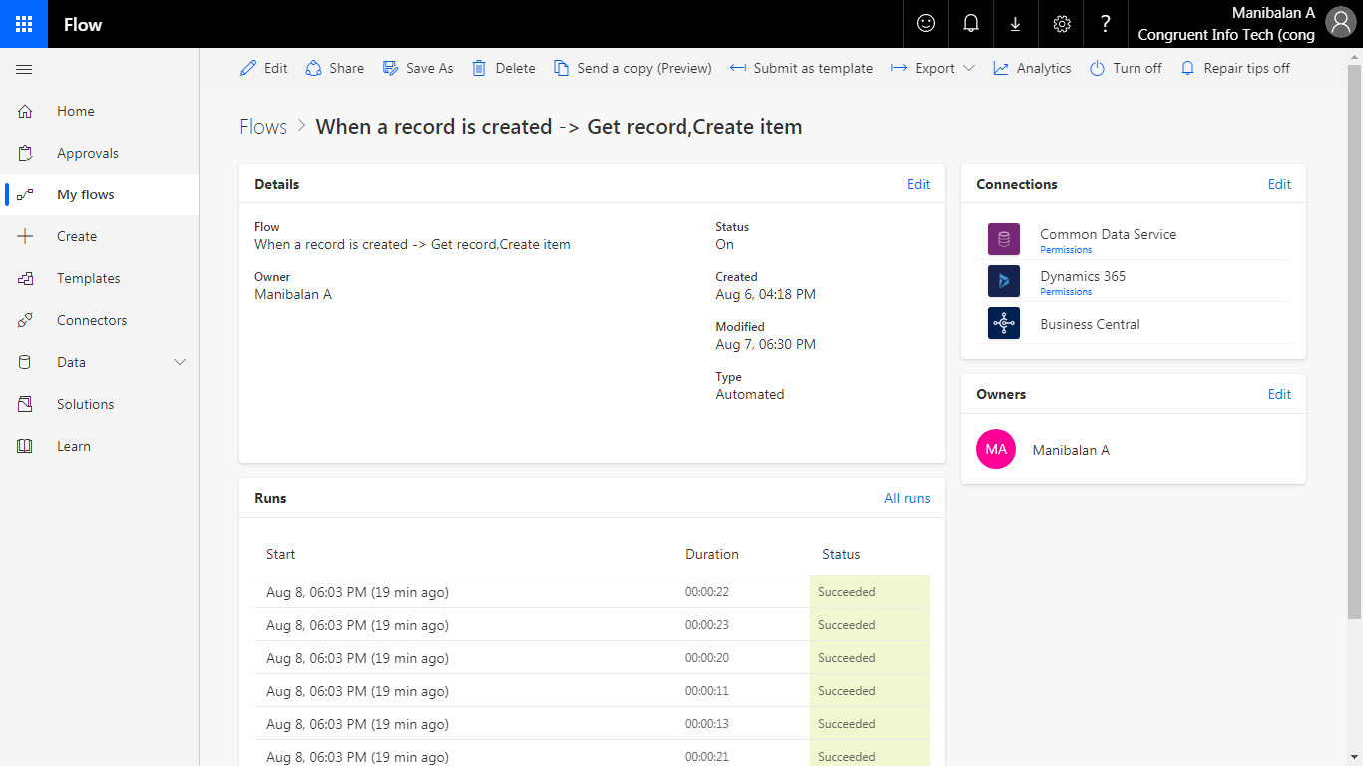Open the run with duration 00:00:11

click(x=592, y=691)
